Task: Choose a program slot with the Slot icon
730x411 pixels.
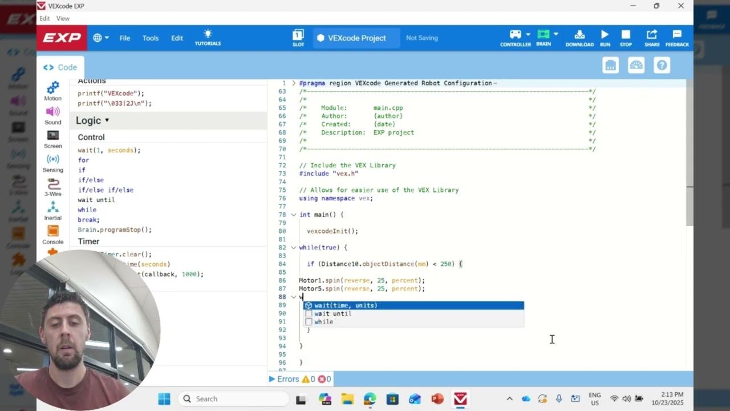Action: [x=298, y=38]
